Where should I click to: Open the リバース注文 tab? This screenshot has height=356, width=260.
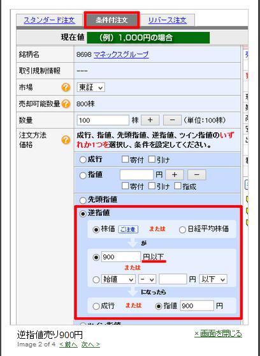click(x=167, y=20)
